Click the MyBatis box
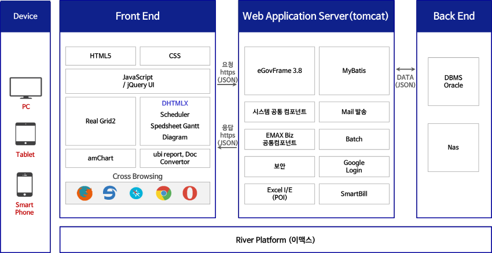Viewport: 492px width, 253px height. (354, 71)
